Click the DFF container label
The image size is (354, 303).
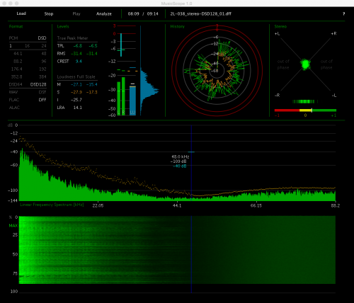click(42, 100)
